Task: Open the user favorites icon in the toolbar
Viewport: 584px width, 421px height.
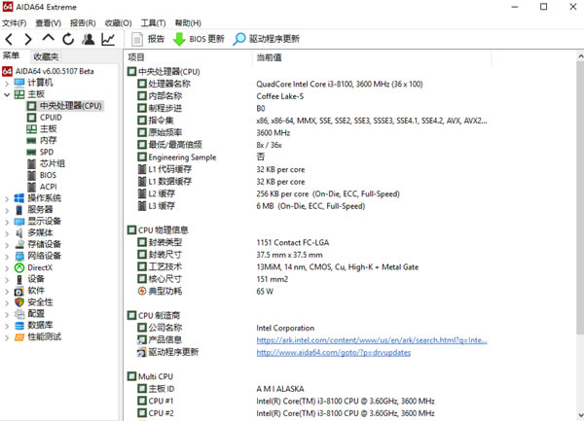Action: 89,39
